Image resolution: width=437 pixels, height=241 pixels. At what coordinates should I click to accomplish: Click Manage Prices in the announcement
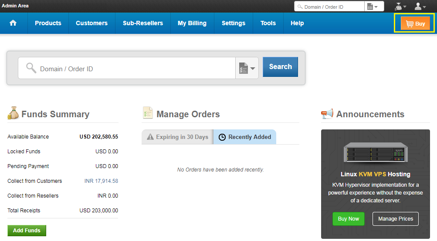(396, 219)
